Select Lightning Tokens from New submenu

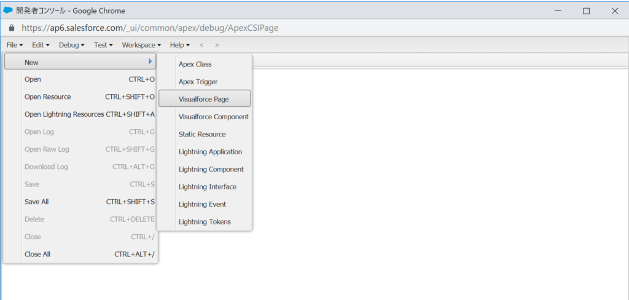point(205,221)
